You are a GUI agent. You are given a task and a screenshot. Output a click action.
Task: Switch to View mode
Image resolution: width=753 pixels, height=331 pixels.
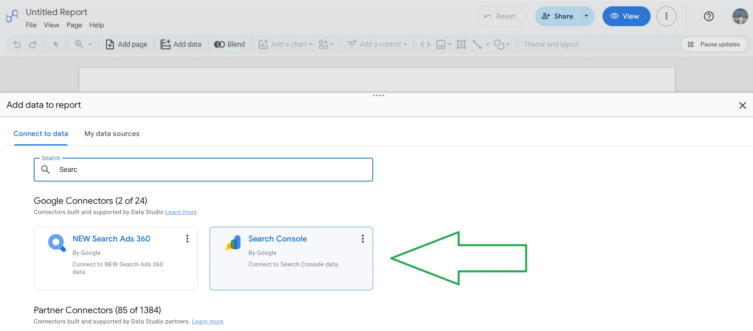[626, 16]
